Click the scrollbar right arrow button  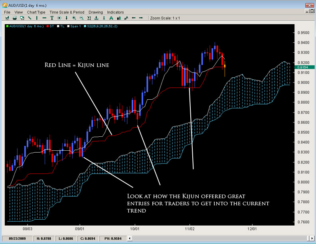point(312,238)
